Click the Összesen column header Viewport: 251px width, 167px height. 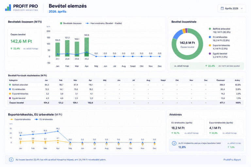(221, 80)
